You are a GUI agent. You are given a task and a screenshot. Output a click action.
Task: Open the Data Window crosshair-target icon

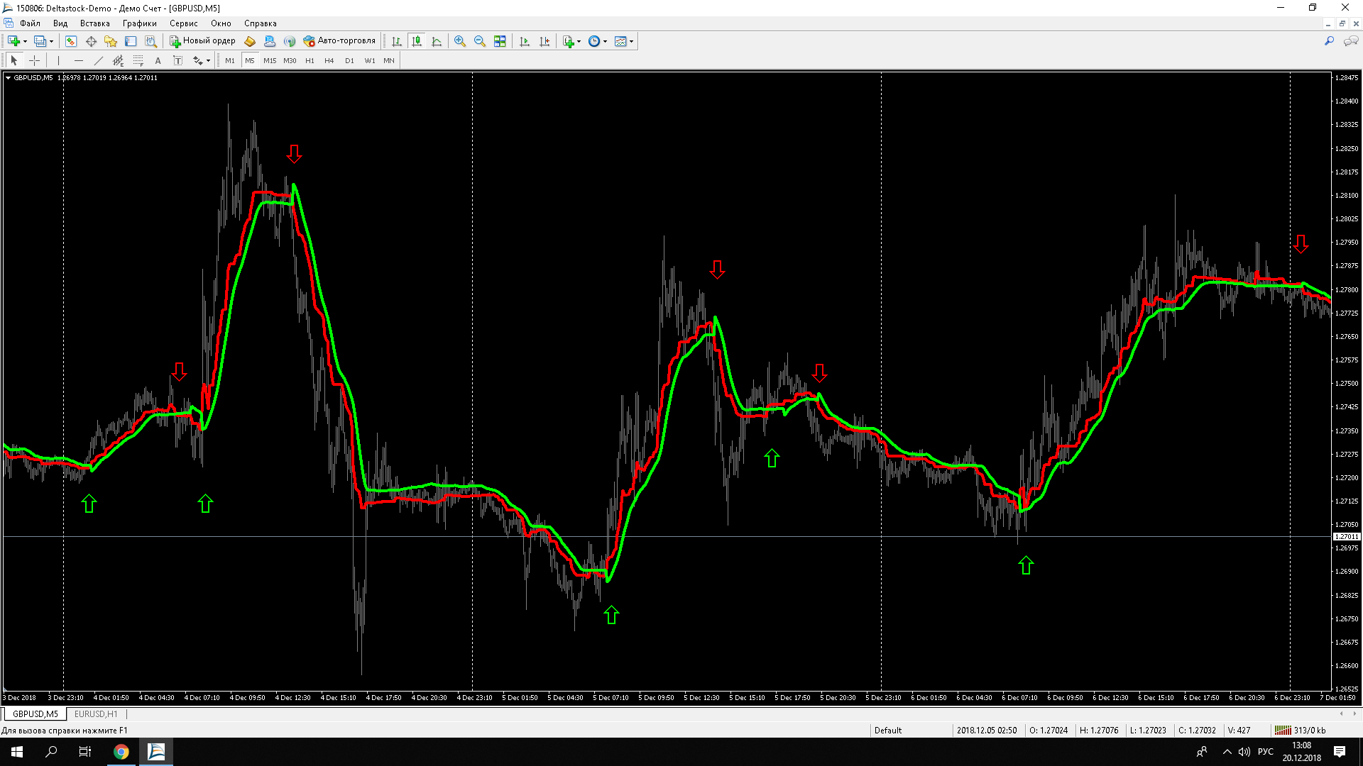pyautogui.click(x=91, y=41)
